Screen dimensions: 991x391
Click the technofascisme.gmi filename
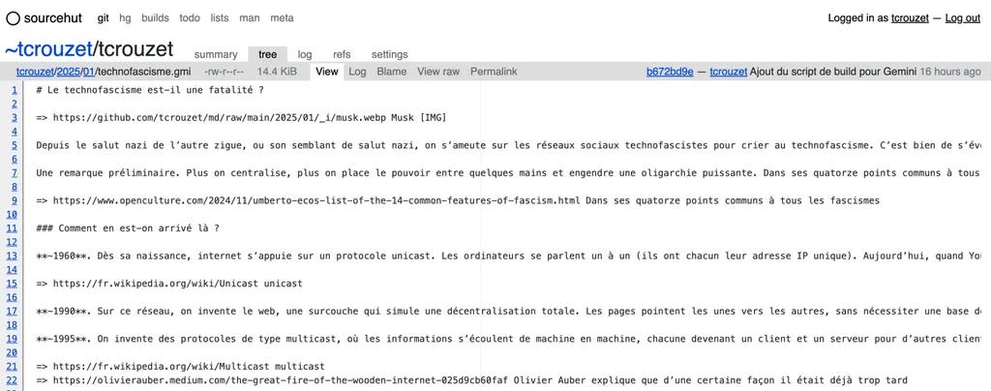click(145, 72)
